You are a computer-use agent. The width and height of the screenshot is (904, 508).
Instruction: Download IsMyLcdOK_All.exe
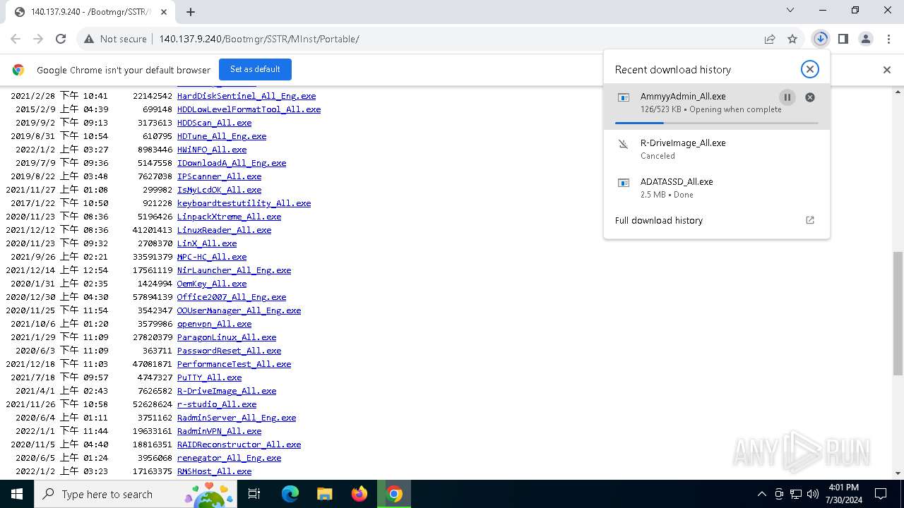pos(219,190)
